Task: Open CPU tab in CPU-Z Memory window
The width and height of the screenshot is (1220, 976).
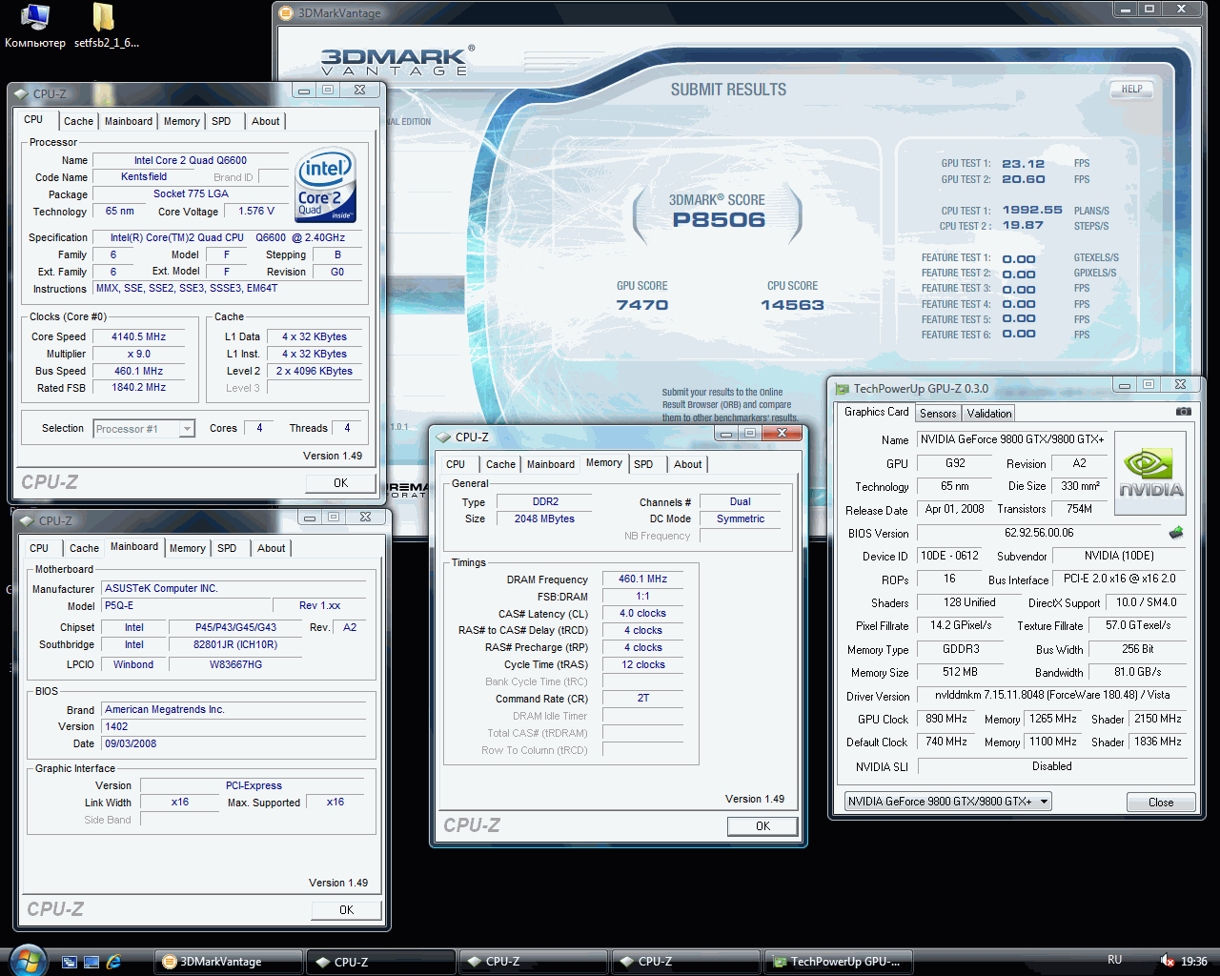Action: pos(456,464)
